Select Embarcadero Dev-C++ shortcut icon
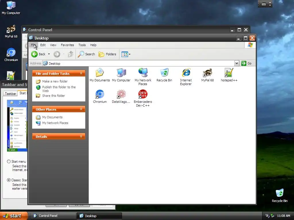This screenshot has width=294, height=220. click(x=143, y=94)
